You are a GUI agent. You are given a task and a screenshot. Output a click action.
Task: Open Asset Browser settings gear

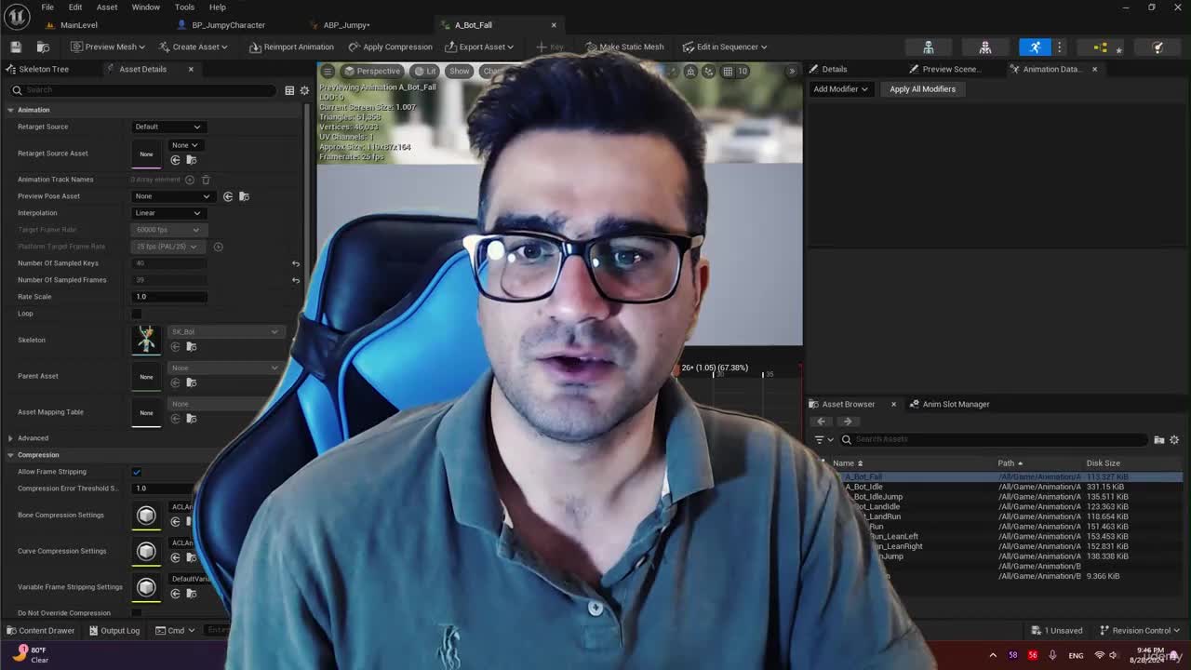[1174, 439]
